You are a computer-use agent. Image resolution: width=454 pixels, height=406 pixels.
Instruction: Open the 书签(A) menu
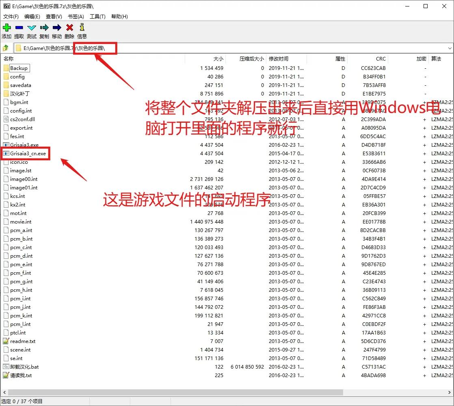point(76,17)
